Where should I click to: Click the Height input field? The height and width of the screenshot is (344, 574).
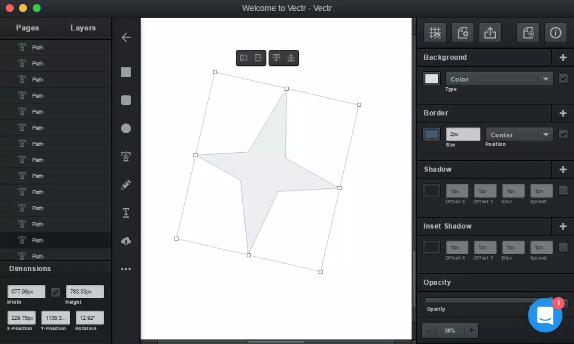coord(85,292)
